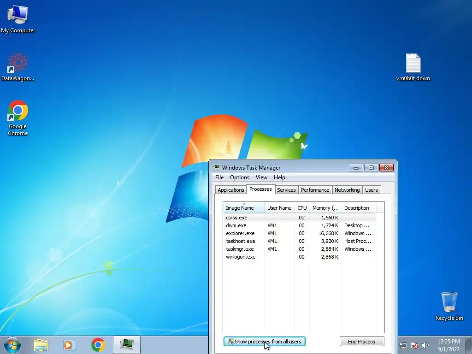Click the Desktop ... description cell

[357, 225]
